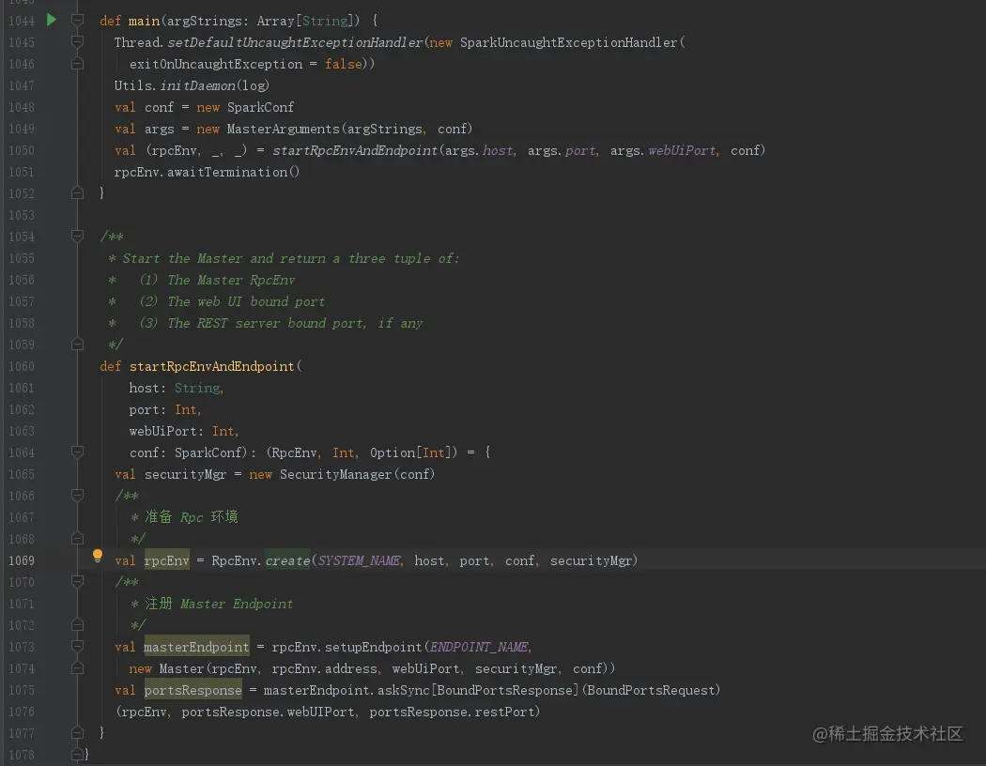Click exitOnUncaughtException parameter

pyautogui.click(x=216, y=64)
